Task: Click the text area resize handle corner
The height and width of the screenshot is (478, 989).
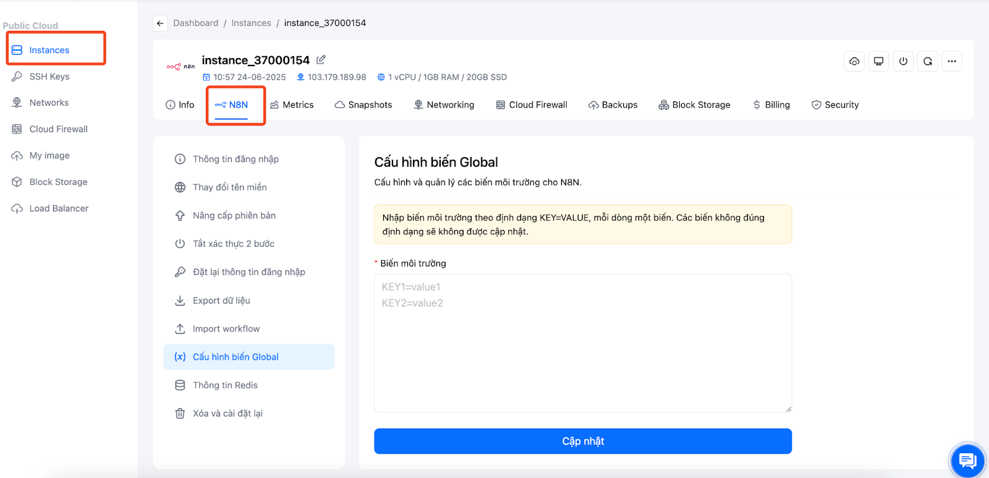Action: [788, 409]
